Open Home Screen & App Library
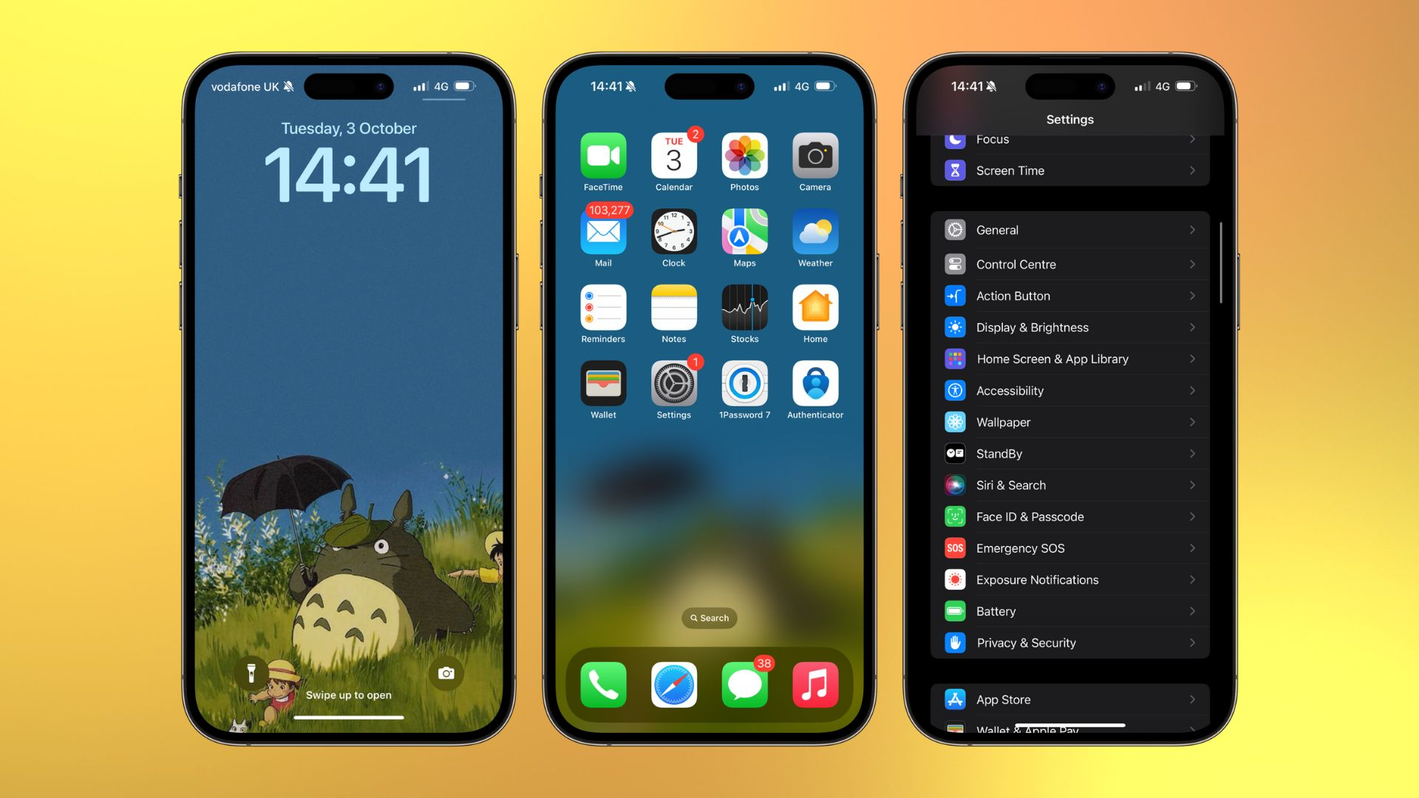This screenshot has width=1419, height=798. (1069, 358)
